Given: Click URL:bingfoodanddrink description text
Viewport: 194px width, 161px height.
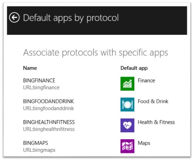Looking at the screenshot, I should pos(48,108).
